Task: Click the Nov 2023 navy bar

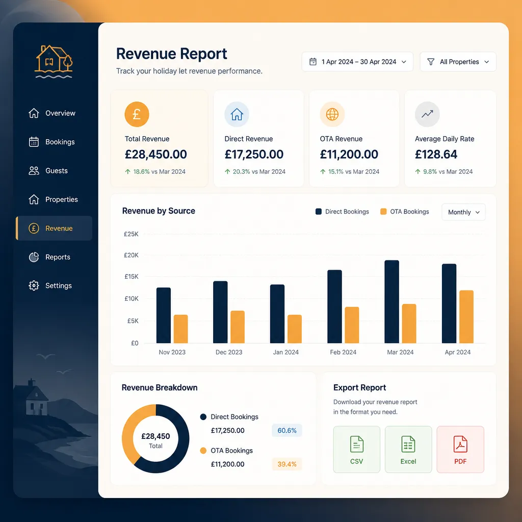Action: pyautogui.click(x=164, y=315)
